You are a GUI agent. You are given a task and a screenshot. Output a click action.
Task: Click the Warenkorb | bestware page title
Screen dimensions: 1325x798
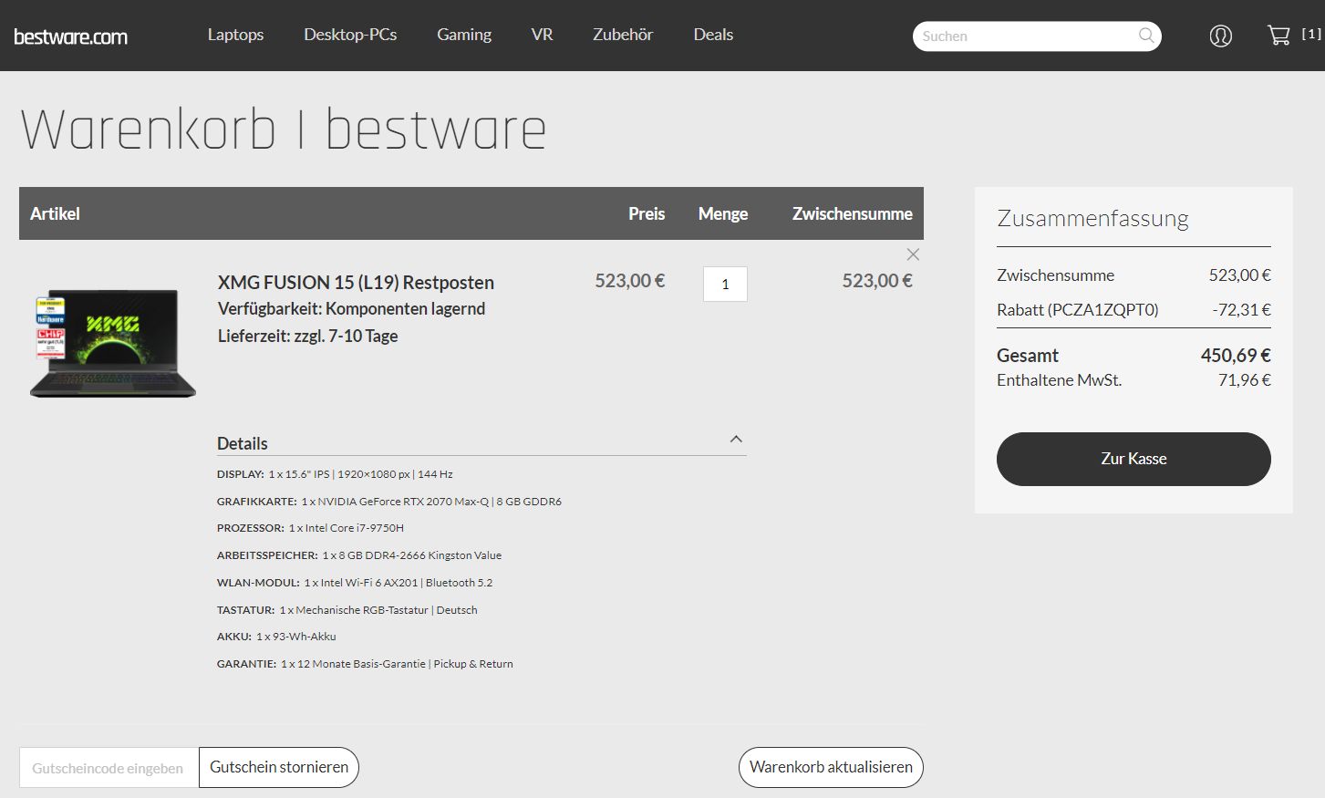click(x=284, y=130)
